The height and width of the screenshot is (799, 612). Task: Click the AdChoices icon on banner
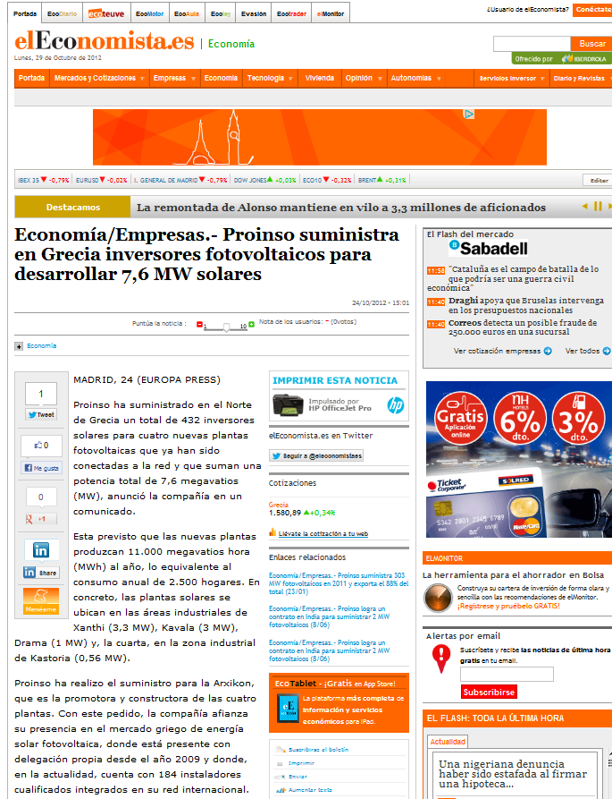click(469, 115)
